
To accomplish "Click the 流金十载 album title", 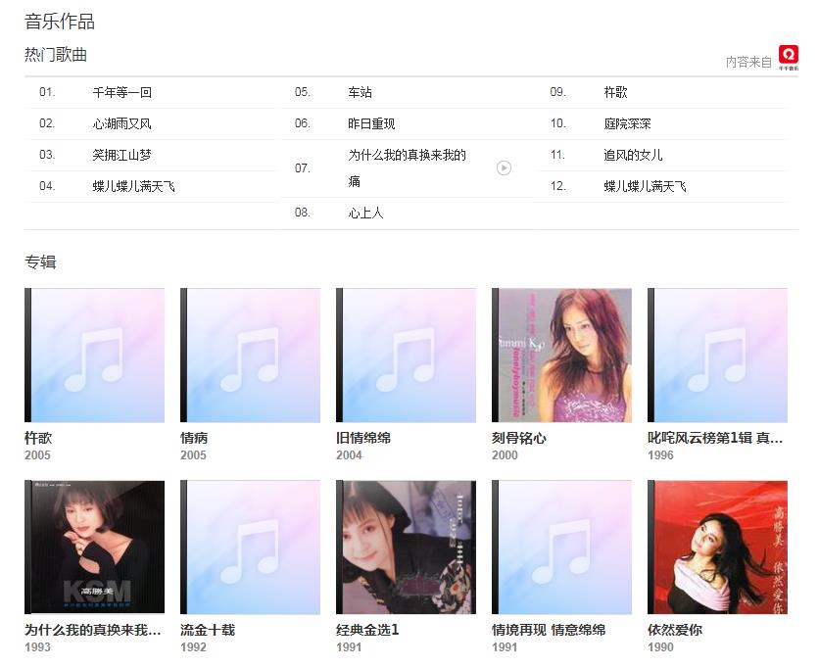I will 208,630.
